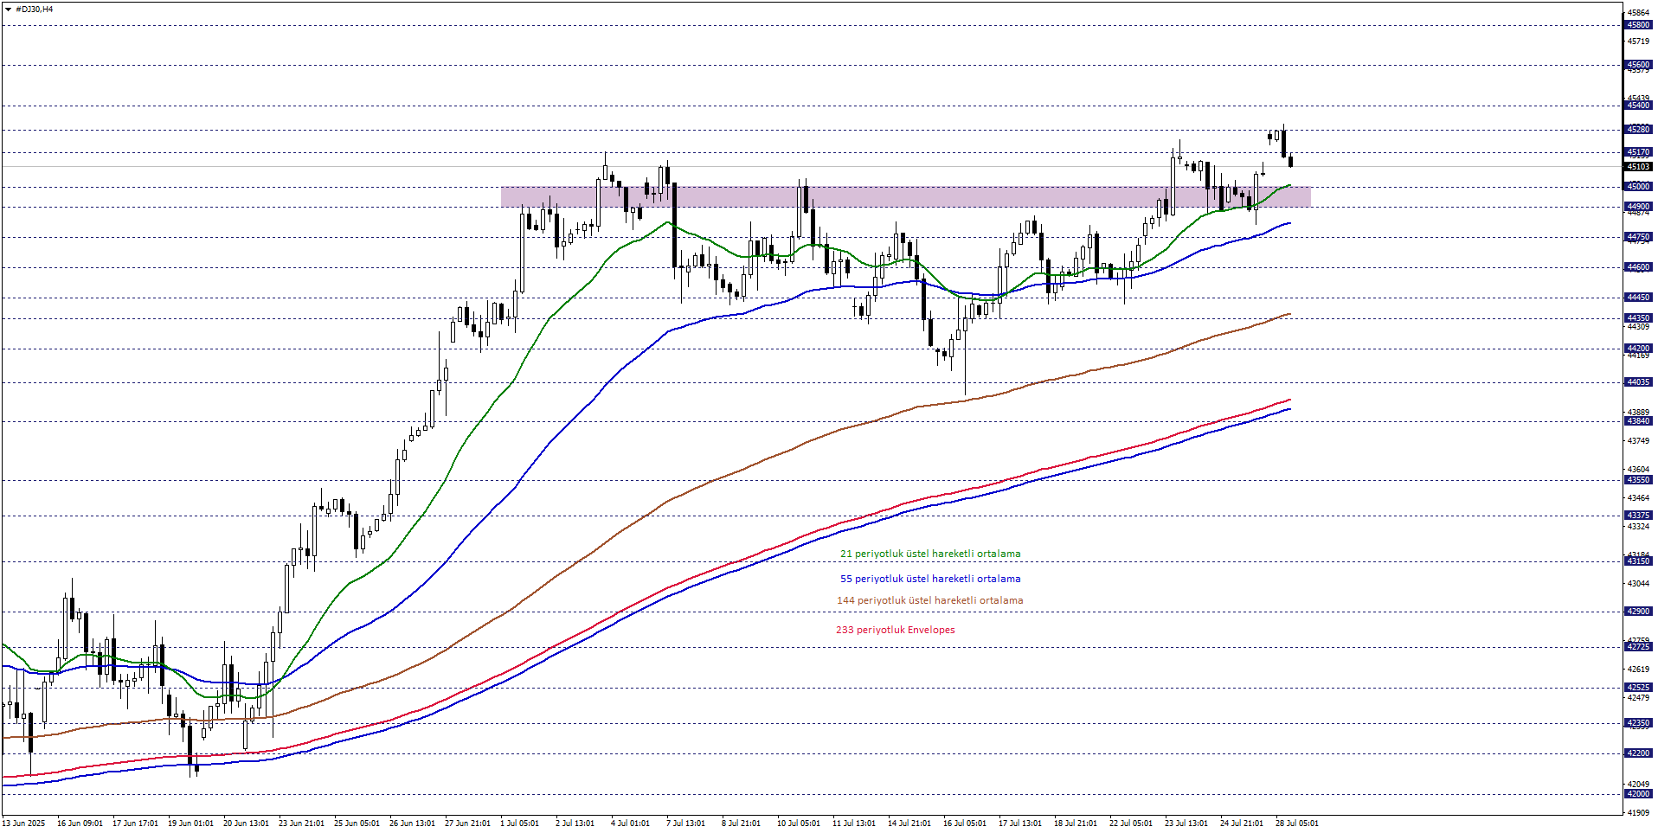Select the 44035 horizontal level price tag
The image size is (1658, 833).
(x=1639, y=382)
